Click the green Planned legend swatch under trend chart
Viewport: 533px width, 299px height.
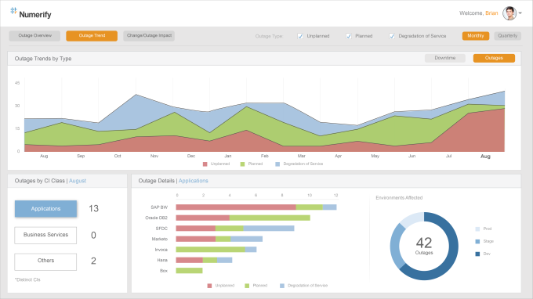tap(242, 164)
